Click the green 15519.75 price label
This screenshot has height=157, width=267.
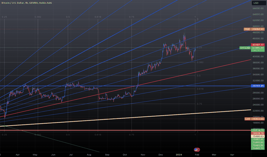pos(258,130)
